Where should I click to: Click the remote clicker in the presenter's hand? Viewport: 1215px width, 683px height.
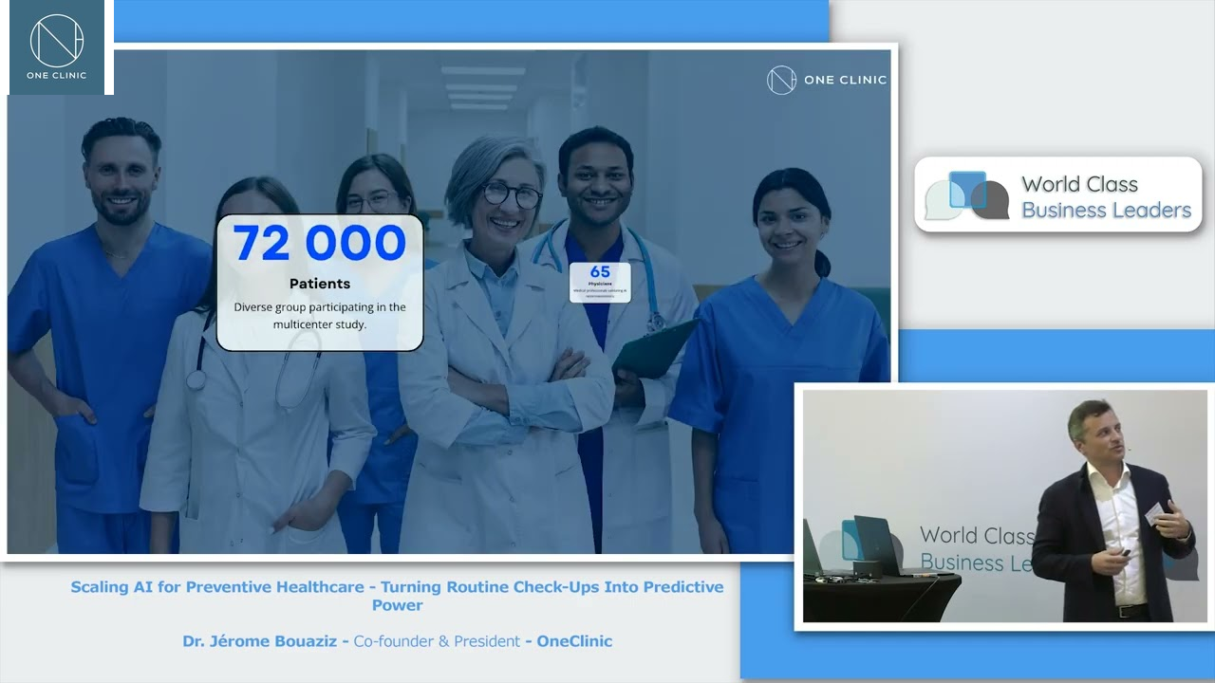(x=1125, y=552)
